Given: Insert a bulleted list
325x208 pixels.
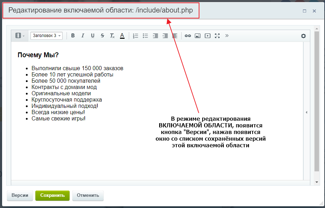Looking at the screenshot, I should coord(146,36).
